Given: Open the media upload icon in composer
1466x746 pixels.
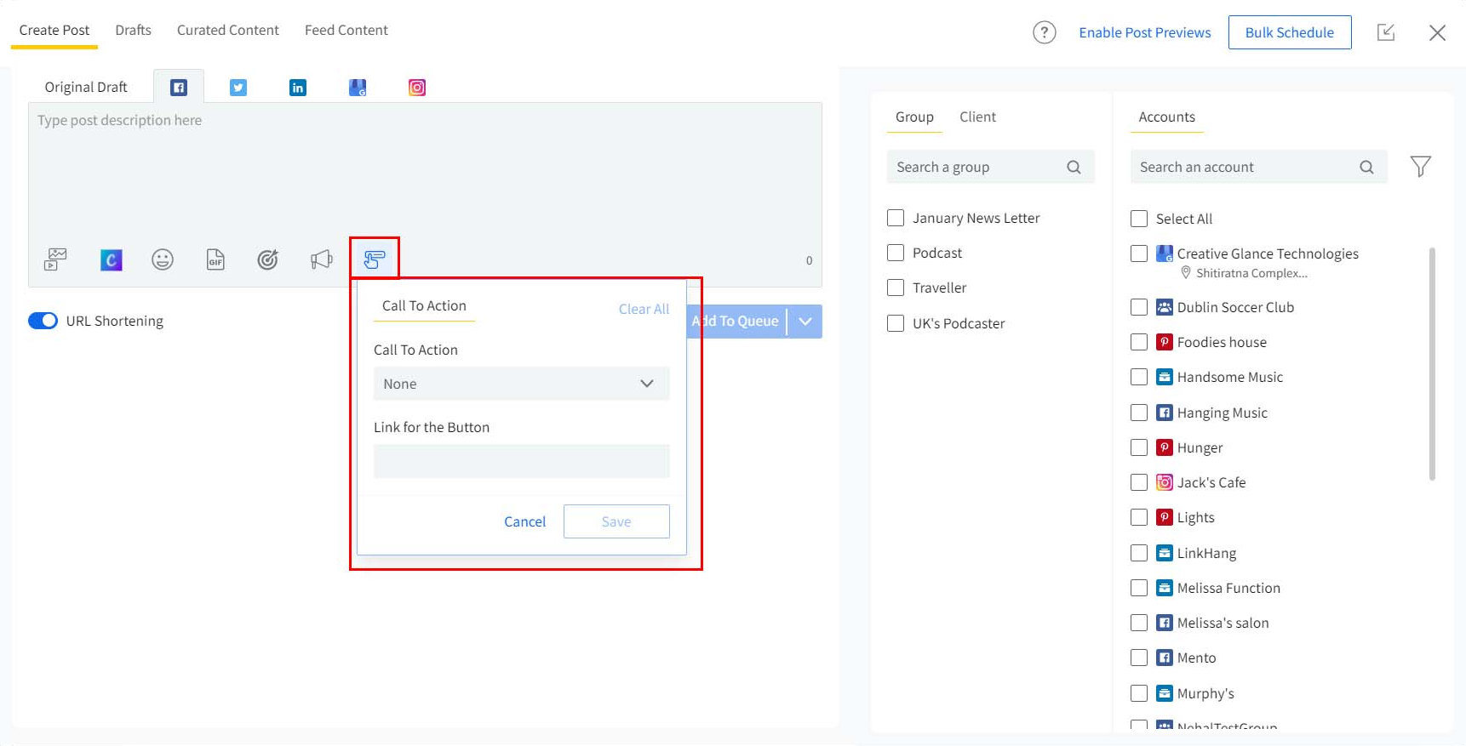Looking at the screenshot, I should (55, 259).
